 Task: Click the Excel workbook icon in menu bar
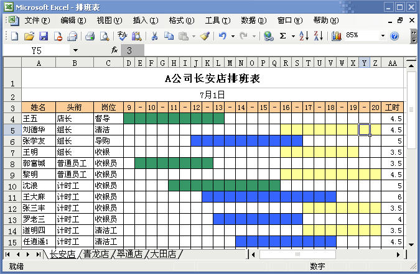click(14, 21)
